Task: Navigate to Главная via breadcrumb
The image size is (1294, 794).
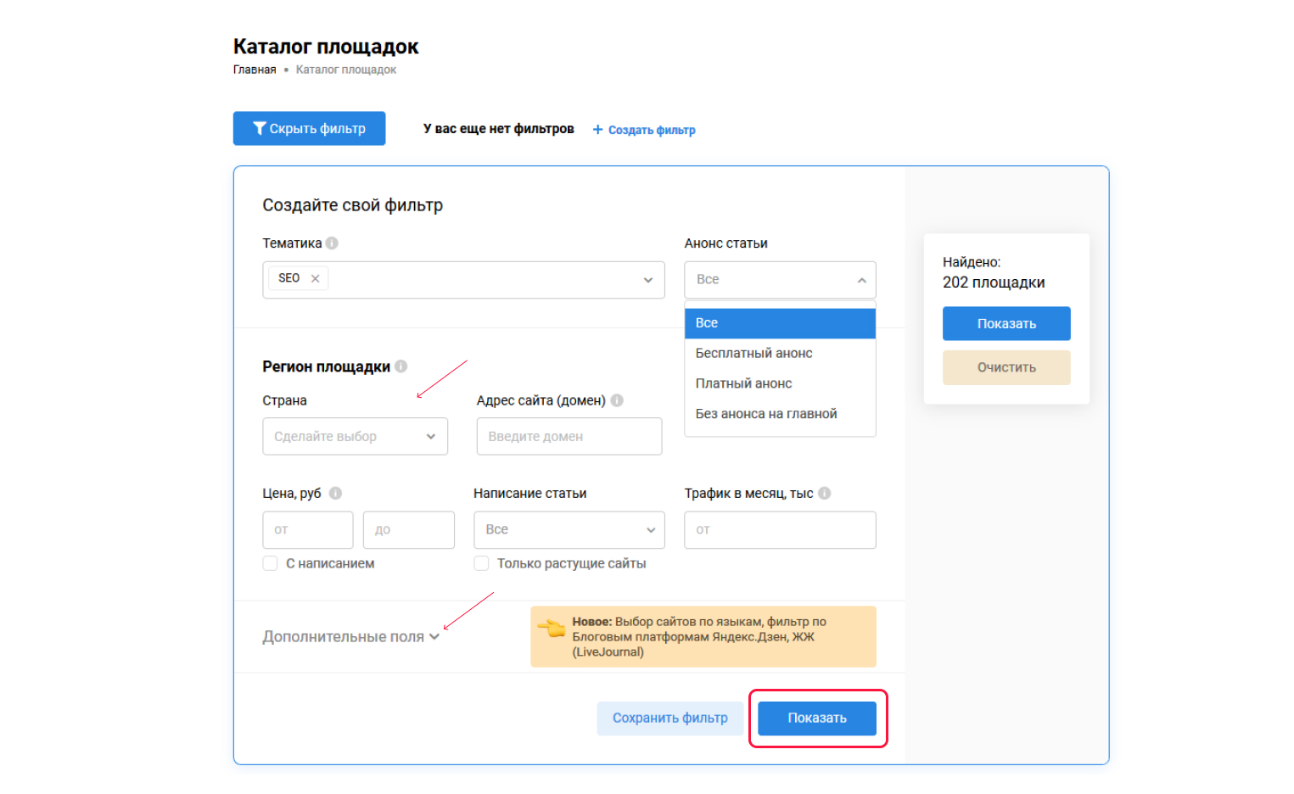Action: (x=254, y=69)
